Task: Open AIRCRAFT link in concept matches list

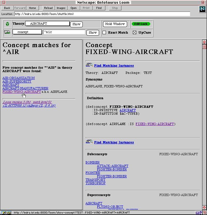Action: (11, 85)
